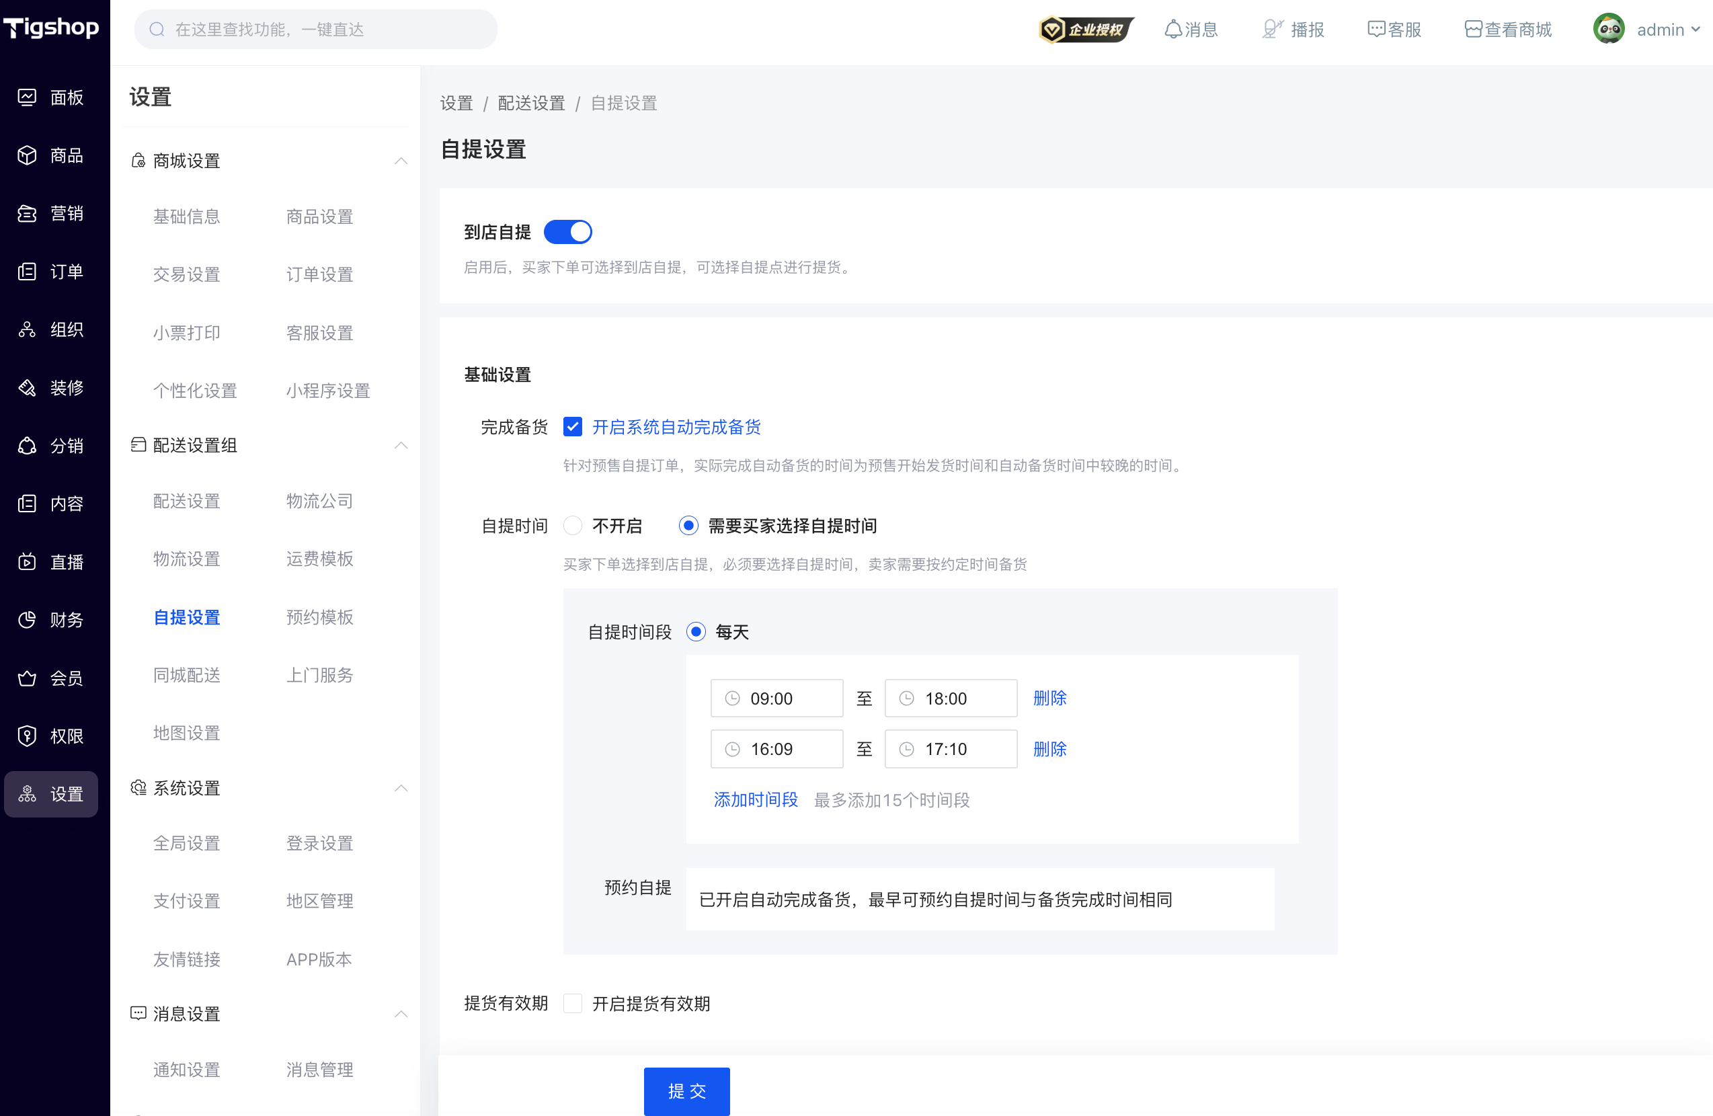Click 添加时间段 link

click(x=755, y=800)
